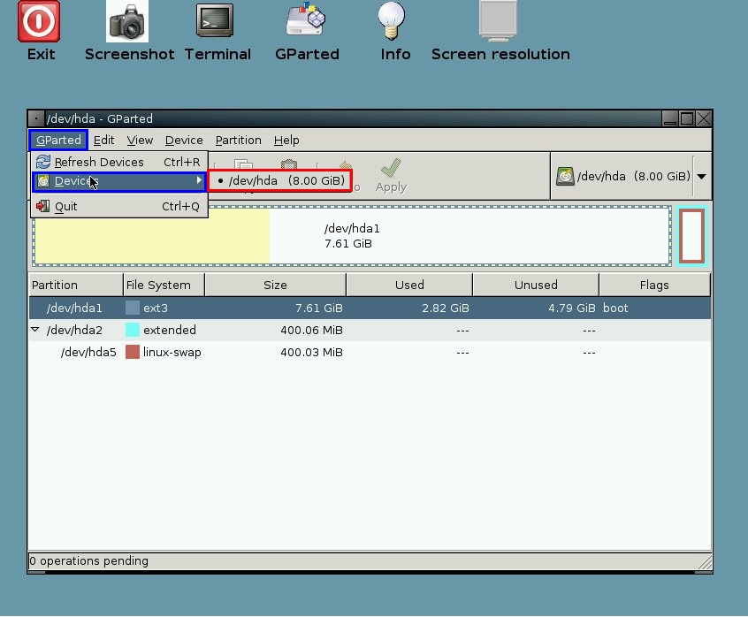Click the 'ext3' file system text
The height and width of the screenshot is (617, 748).
pyautogui.click(x=156, y=308)
